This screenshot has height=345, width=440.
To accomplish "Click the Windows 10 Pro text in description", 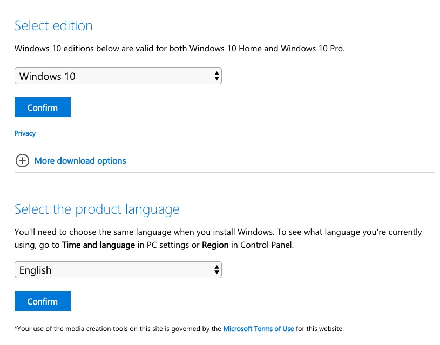I will coord(312,48).
